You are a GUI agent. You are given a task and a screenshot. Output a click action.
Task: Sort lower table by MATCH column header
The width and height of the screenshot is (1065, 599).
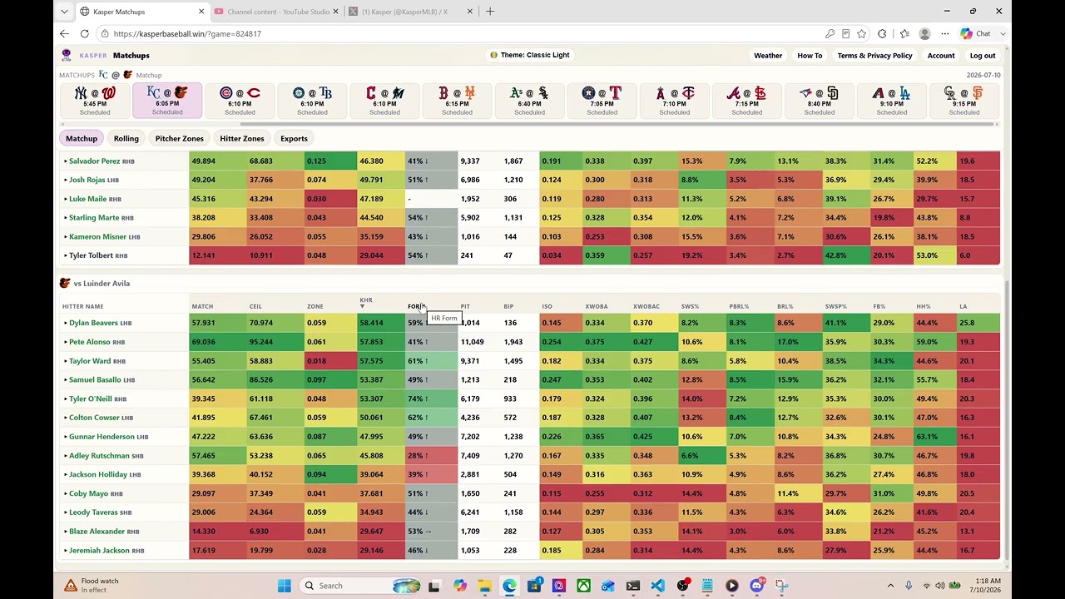click(202, 306)
